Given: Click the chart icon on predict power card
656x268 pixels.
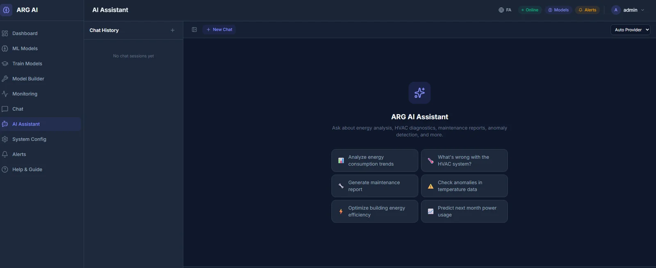Looking at the screenshot, I should point(430,211).
